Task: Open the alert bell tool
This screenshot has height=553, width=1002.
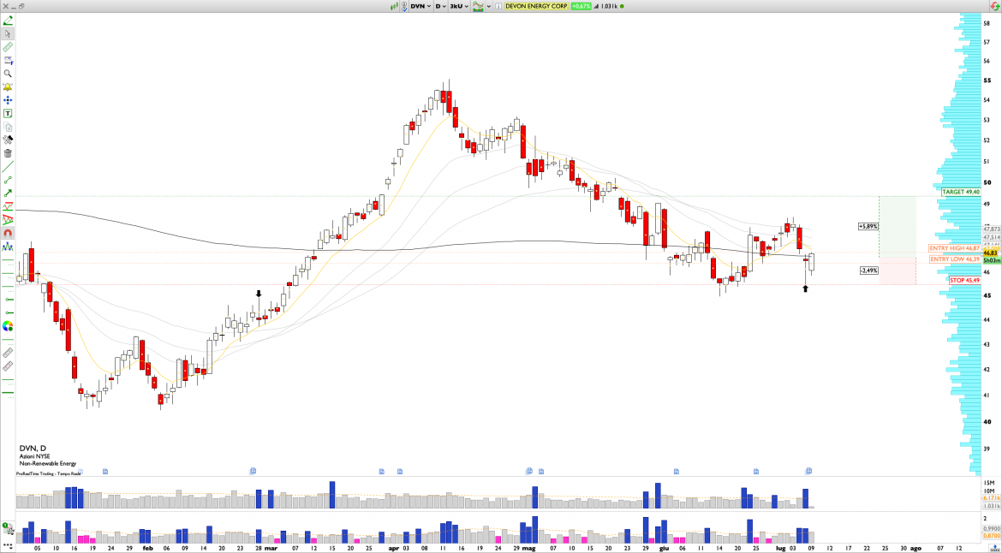Action: (x=8, y=87)
